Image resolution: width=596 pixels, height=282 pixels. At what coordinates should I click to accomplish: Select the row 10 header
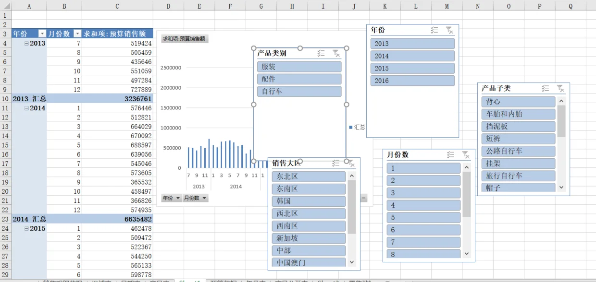5,99
